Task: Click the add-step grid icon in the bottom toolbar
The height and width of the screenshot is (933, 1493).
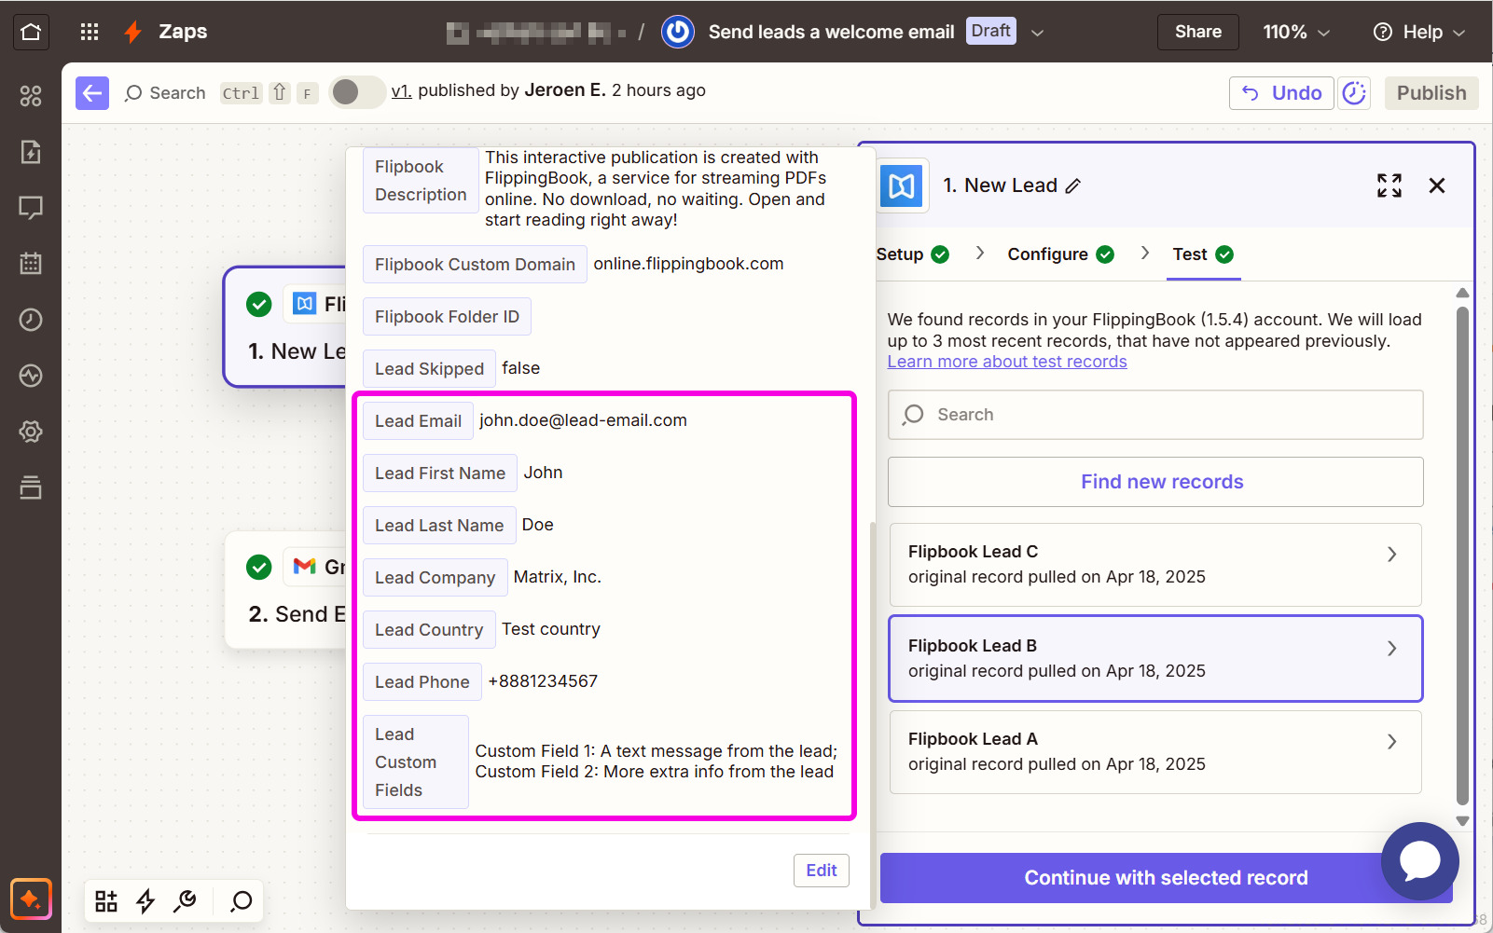Action: point(106,901)
